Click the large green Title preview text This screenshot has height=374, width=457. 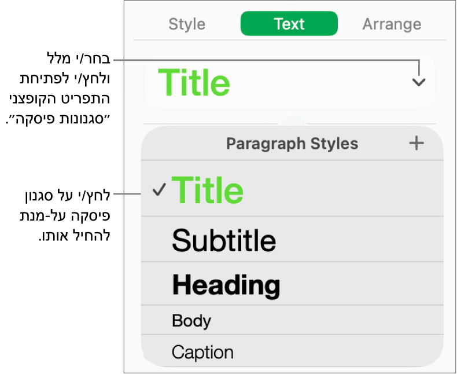click(x=194, y=83)
